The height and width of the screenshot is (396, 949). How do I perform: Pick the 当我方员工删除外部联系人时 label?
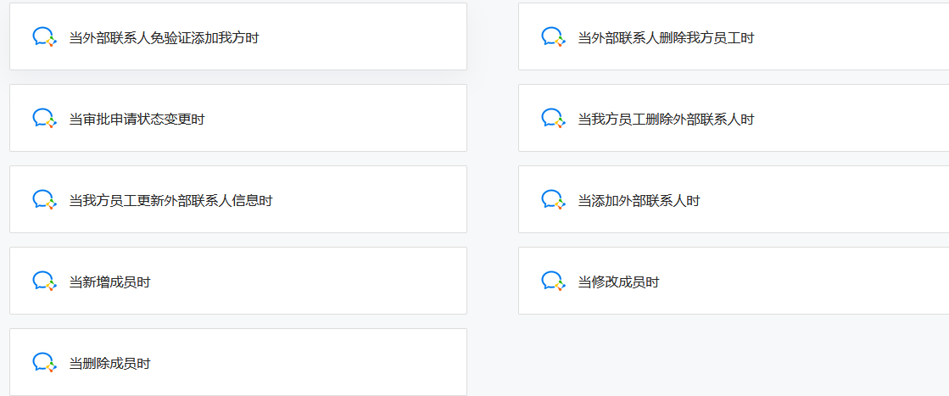pos(667,120)
